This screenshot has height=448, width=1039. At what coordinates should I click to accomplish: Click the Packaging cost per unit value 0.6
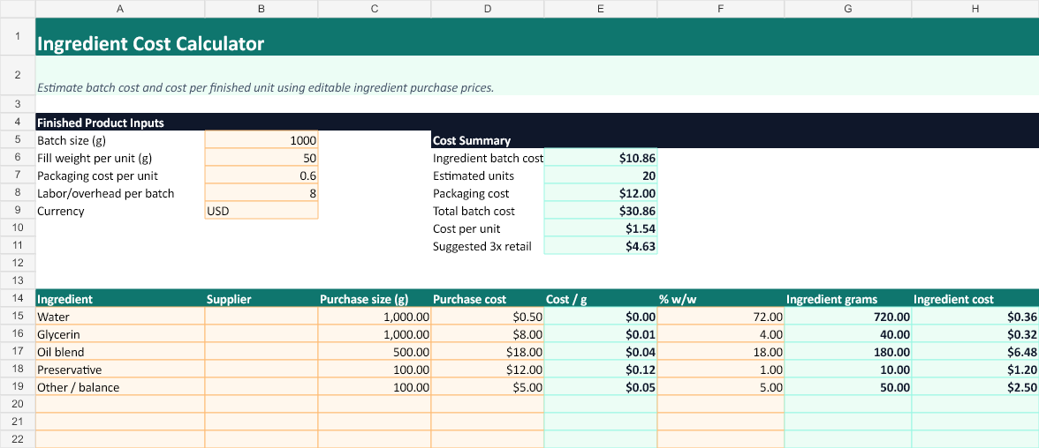pyautogui.click(x=262, y=175)
